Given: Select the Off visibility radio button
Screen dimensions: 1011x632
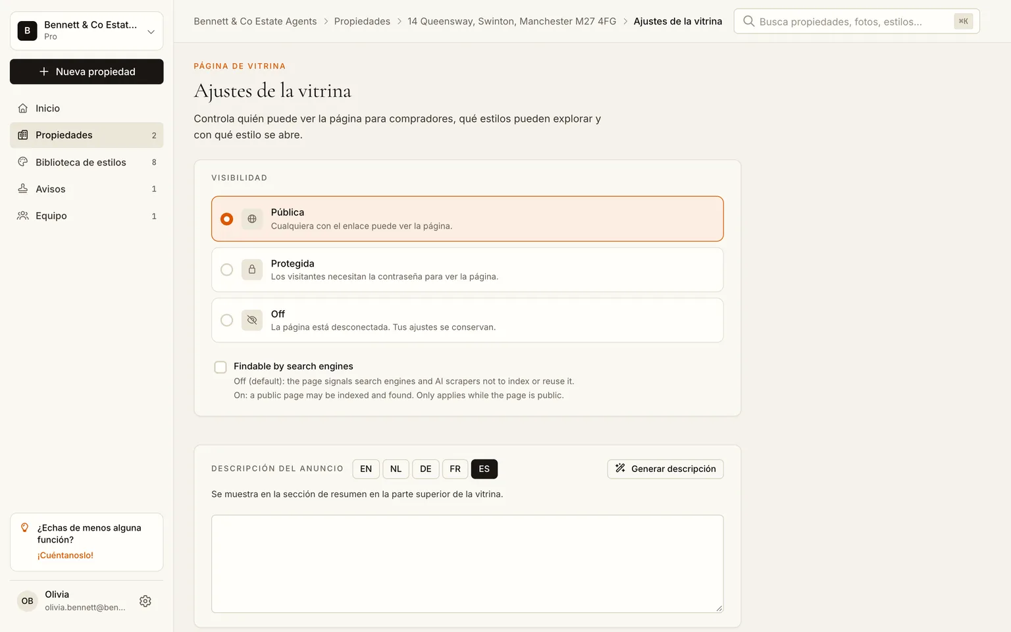Looking at the screenshot, I should [x=226, y=320].
